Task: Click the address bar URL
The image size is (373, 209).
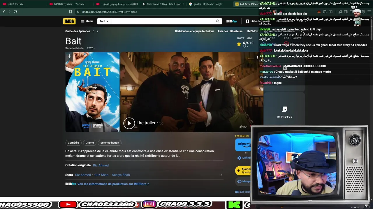Action: [x=110, y=12]
